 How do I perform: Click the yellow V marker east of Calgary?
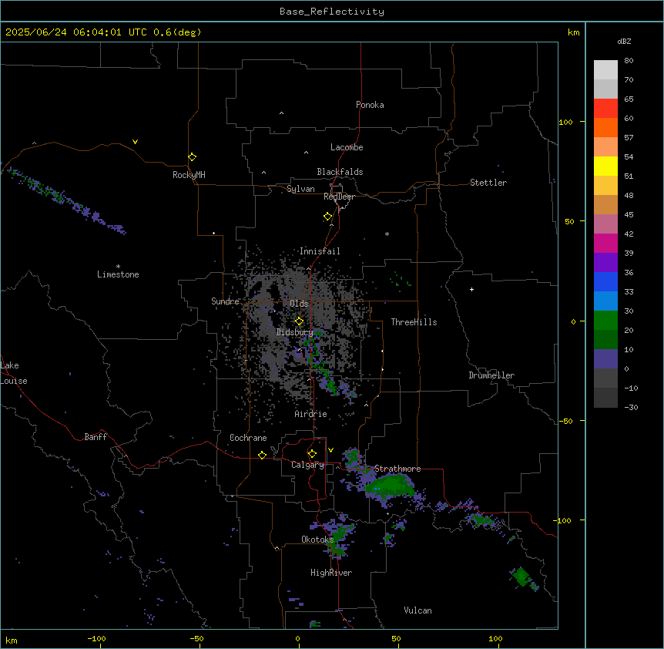[330, 450]
